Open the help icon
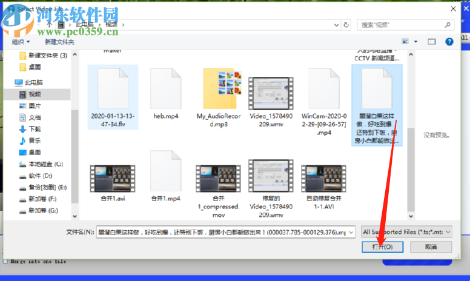The width and height of the screenshot is (470, 281). point(449,42)
